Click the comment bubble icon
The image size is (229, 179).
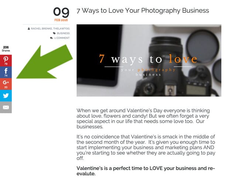click(x=51, y=38)
